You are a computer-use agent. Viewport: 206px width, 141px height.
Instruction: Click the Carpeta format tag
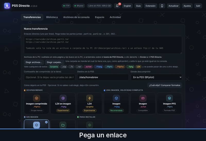pos(54,67)
